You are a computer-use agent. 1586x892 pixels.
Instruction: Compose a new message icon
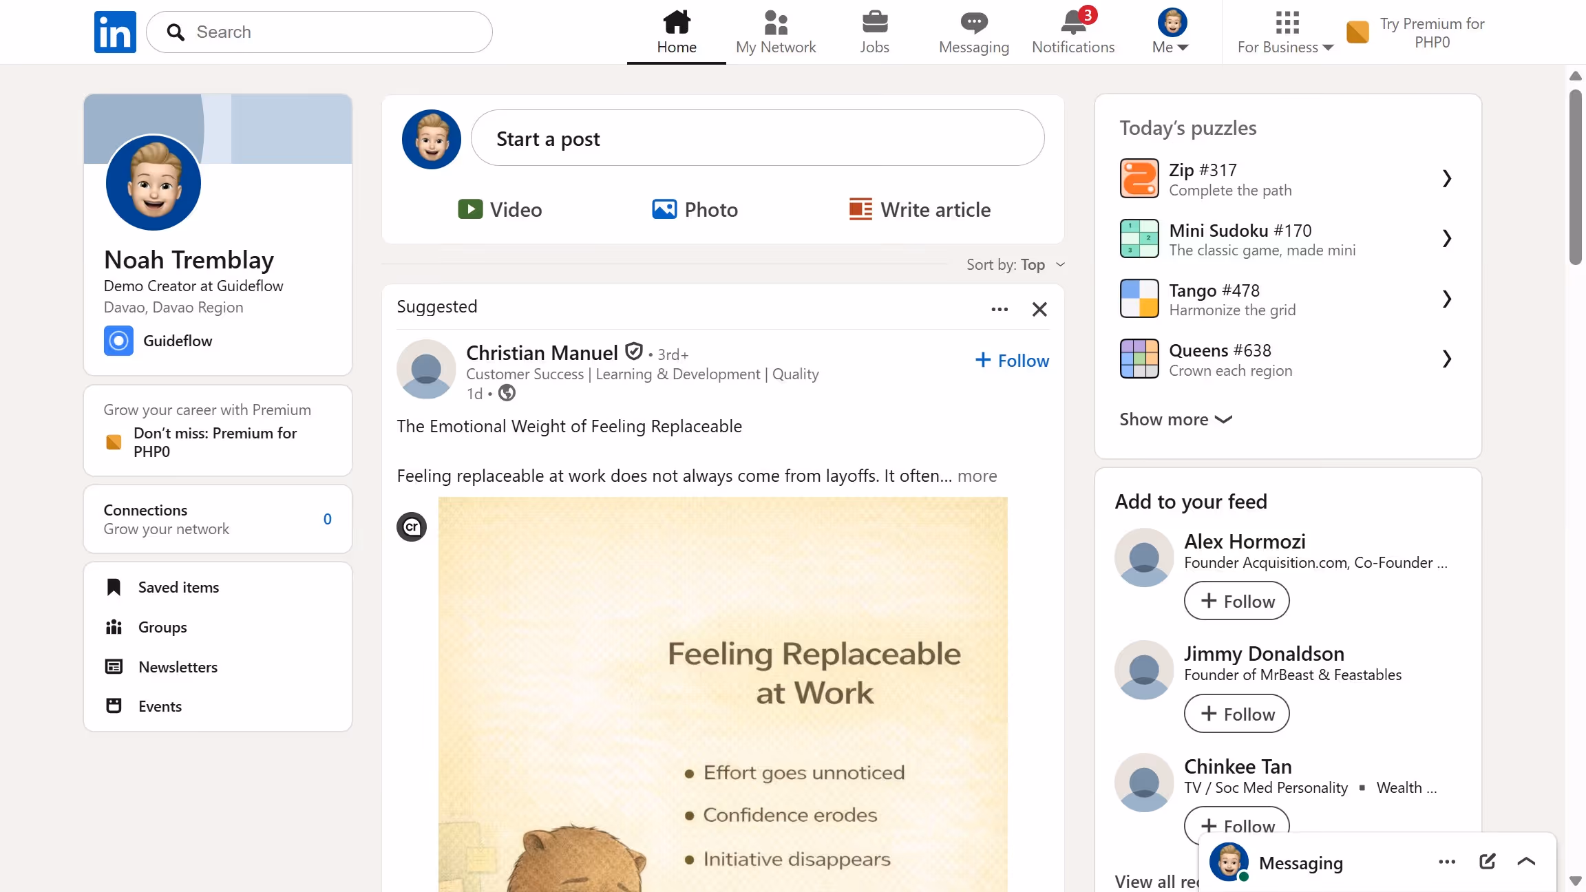(x=1487, y=862)
